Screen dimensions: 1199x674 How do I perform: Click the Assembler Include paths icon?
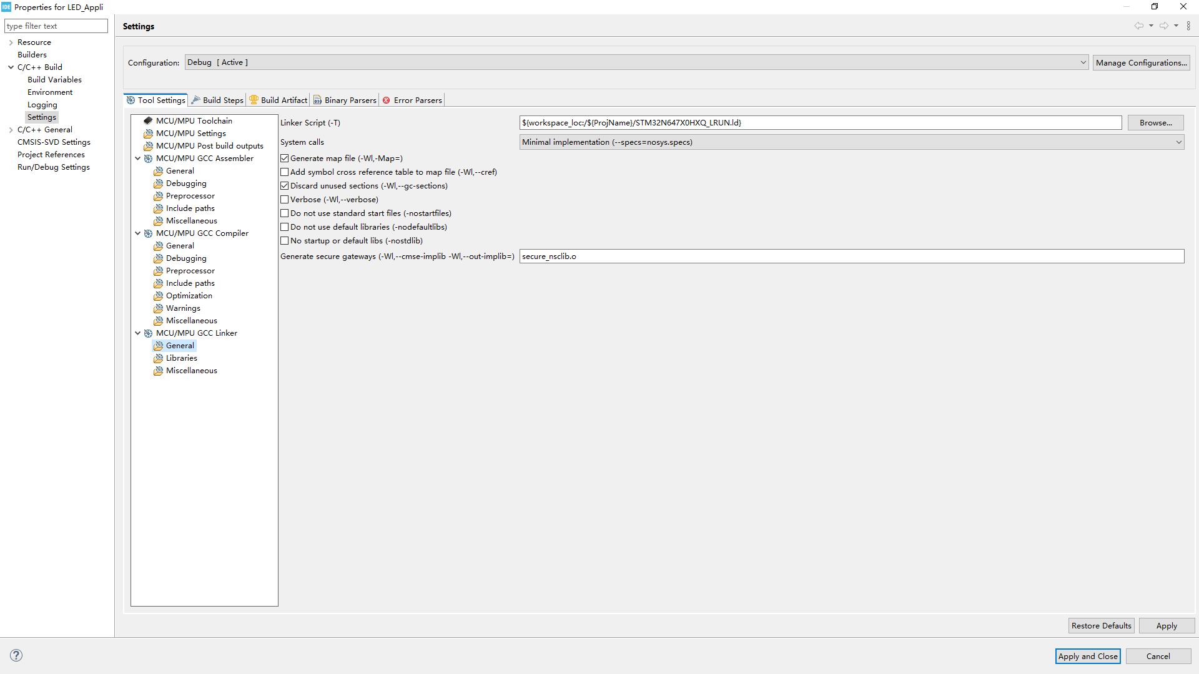coord(158,208)
